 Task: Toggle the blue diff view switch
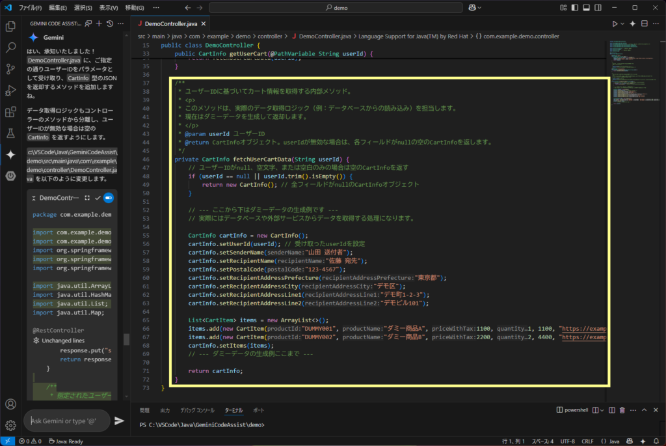[109, 198]
